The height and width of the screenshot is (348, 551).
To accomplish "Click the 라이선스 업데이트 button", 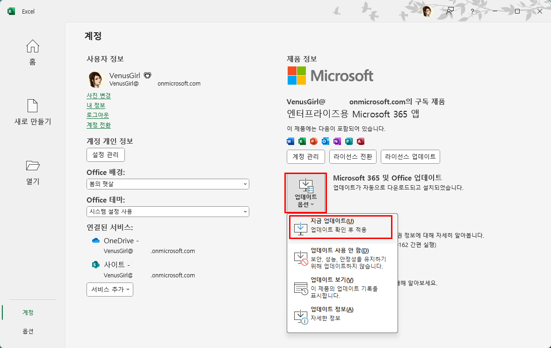I will pos(410,157).
